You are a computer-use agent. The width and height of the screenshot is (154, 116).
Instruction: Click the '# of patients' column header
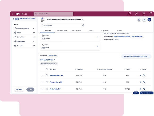[x=79, y=69]
